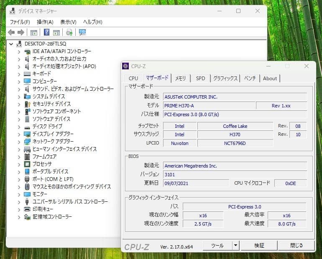This screenshot has width=322, height=259.
Task: Expand システム デバイス node
Action: [19, 97]
